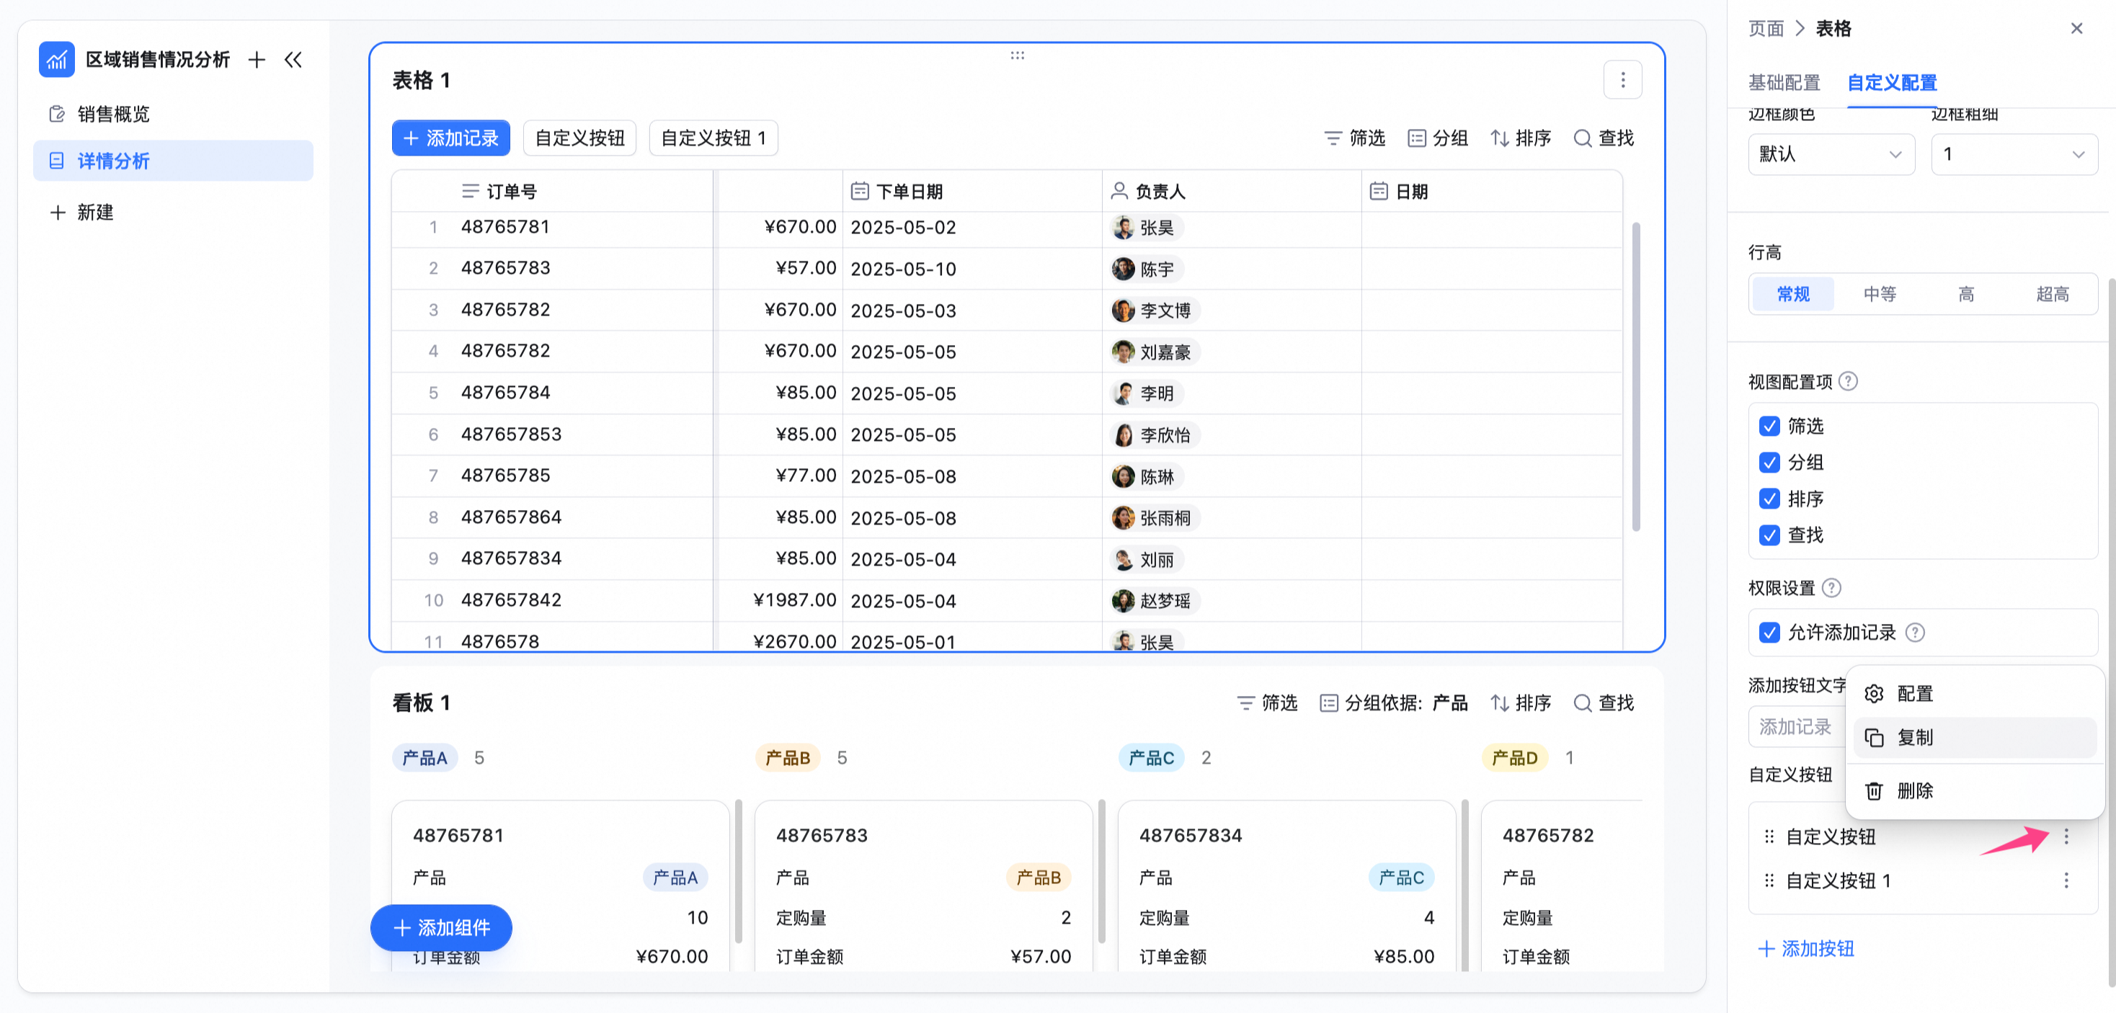
Task: Open 筛选 filter in 表格 1 toolbar
Action: pyautogui.click(x=1354, y=138)
